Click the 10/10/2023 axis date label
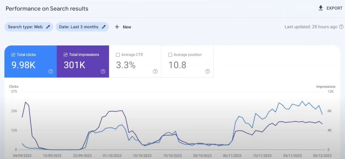Image resolution: width=345 pixels, height=159 pixels. coord(143,156)
